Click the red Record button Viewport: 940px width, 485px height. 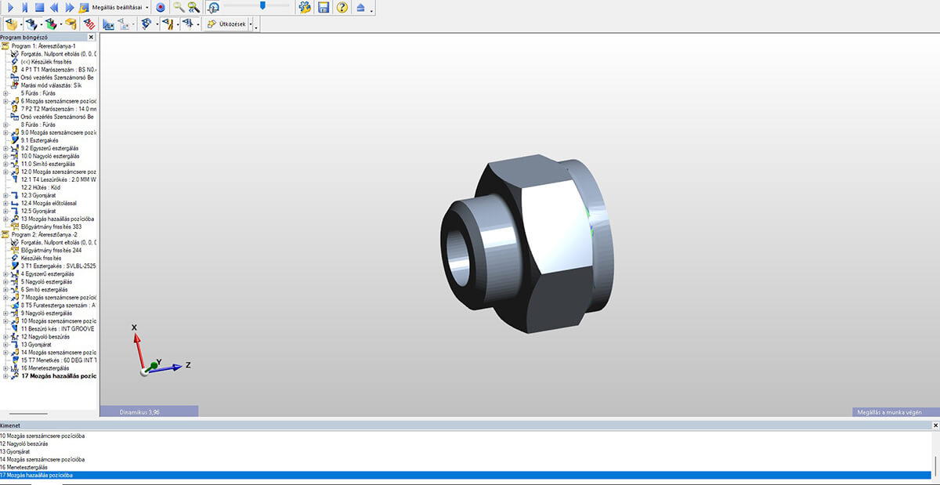161,7
